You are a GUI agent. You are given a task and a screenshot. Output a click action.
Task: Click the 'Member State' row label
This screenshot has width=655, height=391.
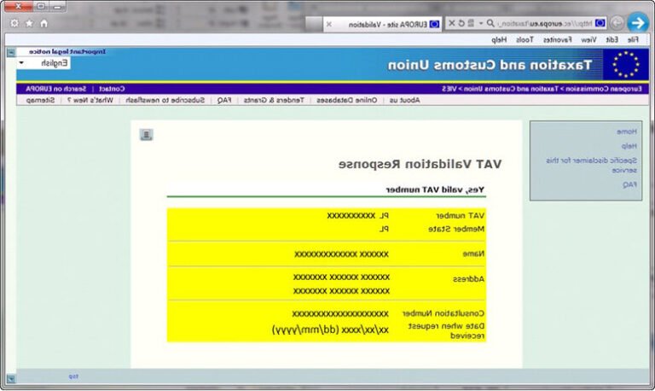[x=456, y=229]
